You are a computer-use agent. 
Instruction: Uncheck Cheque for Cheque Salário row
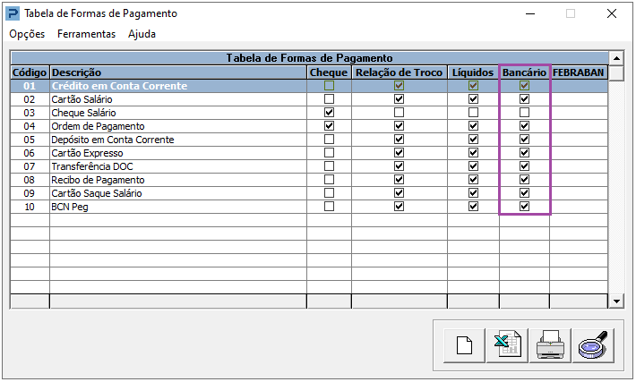329,112
